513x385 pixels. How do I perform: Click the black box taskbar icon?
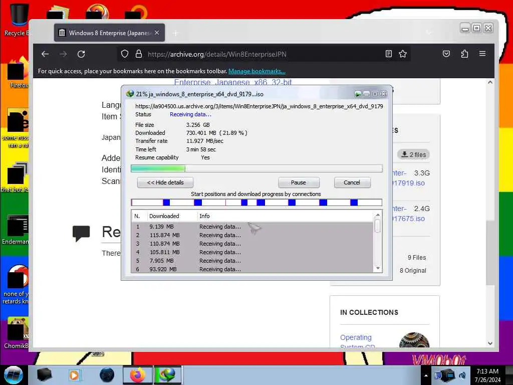(x=44, y=375)
